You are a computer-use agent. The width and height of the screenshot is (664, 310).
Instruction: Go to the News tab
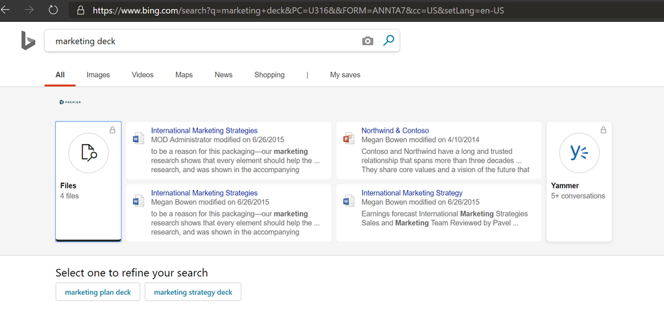[223, 75]
